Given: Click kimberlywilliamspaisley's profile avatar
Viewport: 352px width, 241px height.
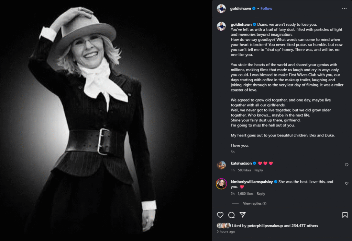Looking at the screenshot, I should pos(221,183).
